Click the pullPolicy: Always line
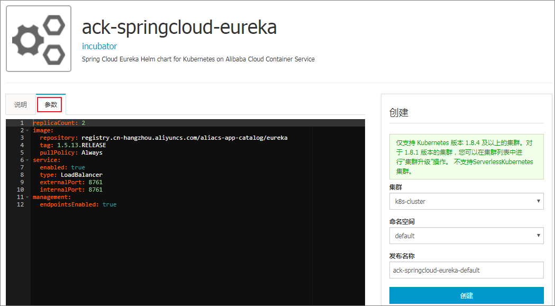 coord(71,152)
